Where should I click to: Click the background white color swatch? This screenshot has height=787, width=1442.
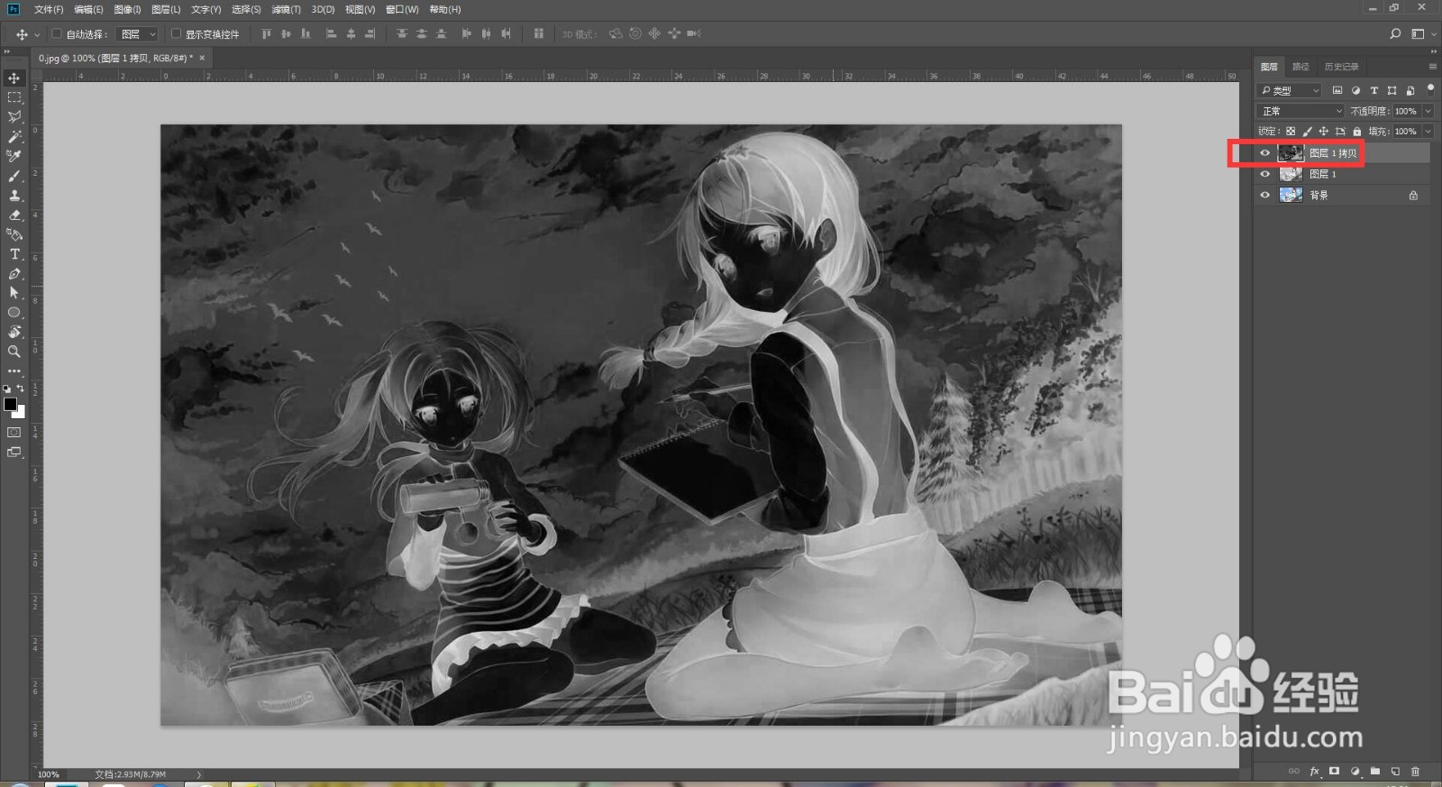tap(21, 413)
